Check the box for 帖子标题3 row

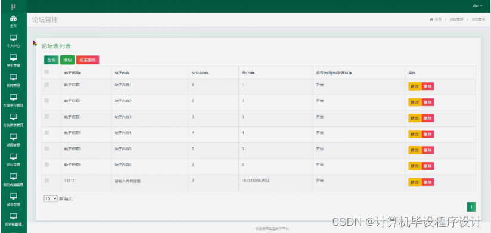[x=46, y=117]
